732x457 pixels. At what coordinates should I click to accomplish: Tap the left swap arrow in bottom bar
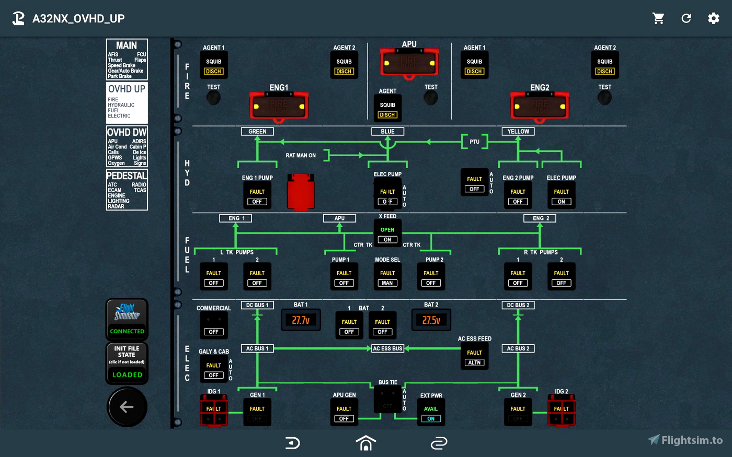293,443
